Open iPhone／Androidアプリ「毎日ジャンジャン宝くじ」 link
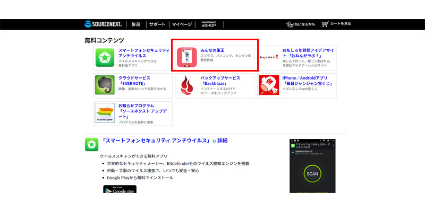The image size is (425, 212). (307, 81)
